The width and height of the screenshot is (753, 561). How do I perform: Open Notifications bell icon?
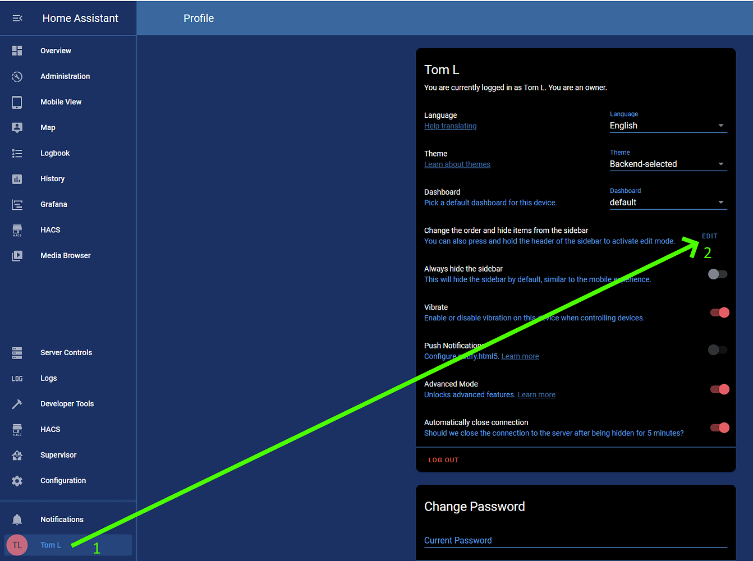(17, 519)
